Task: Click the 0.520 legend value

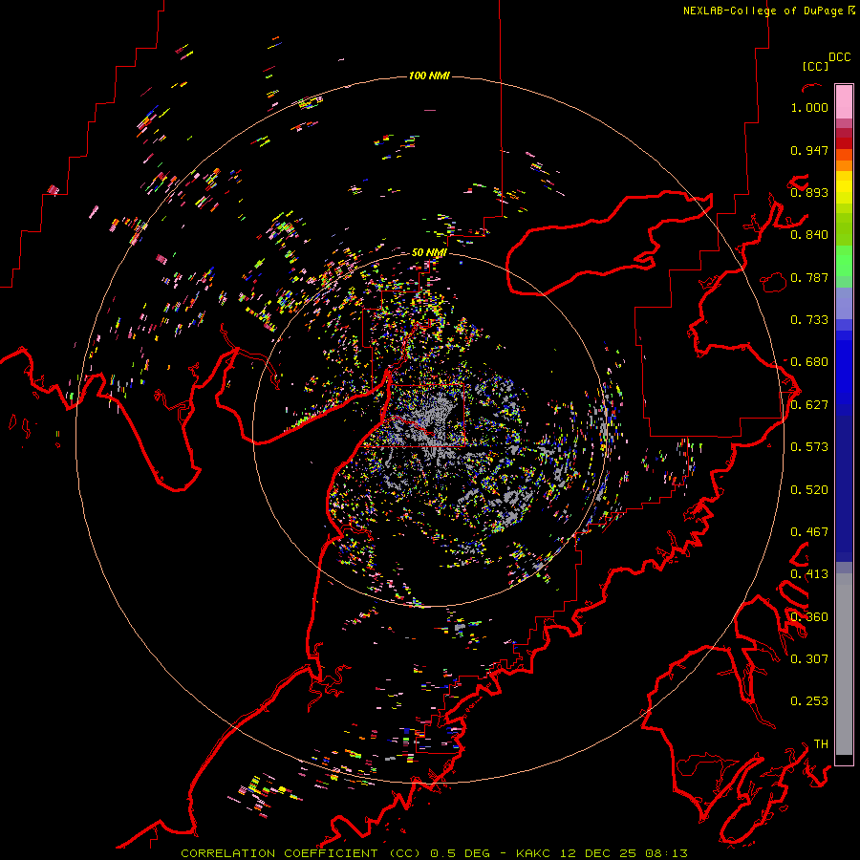Action: tap(809, 490)
